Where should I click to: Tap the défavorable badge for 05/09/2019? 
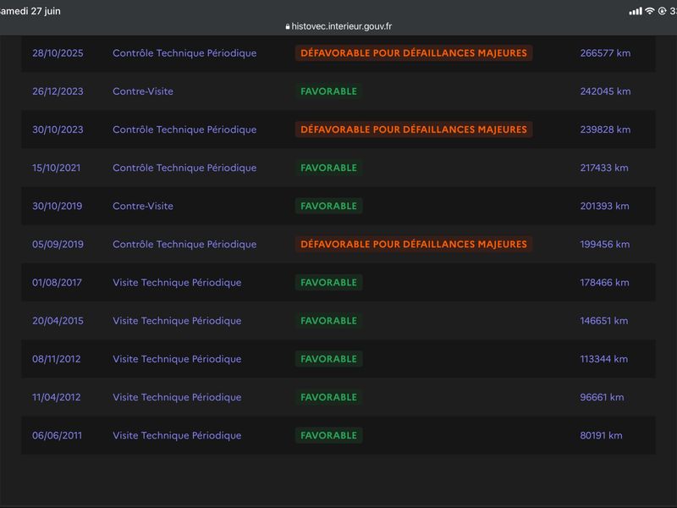click(414, 244)
